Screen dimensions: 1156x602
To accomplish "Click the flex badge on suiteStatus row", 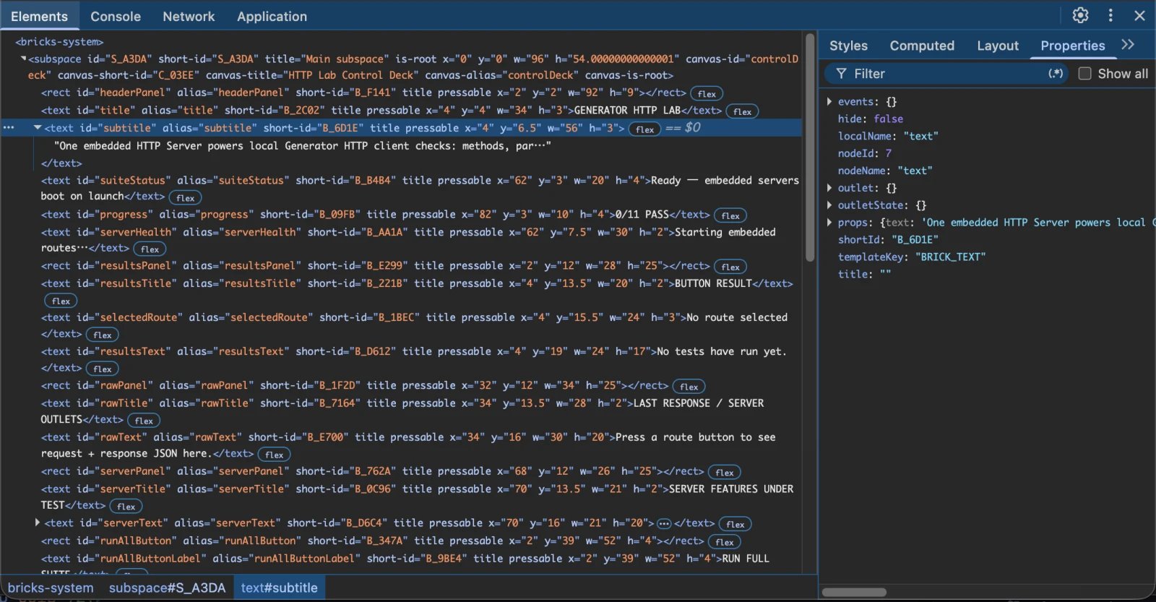I will pos(185,198).
